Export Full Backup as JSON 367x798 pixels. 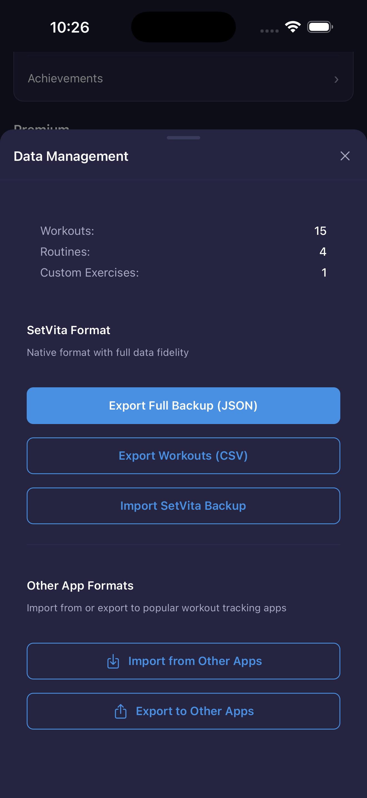click(x=183, y=405)
